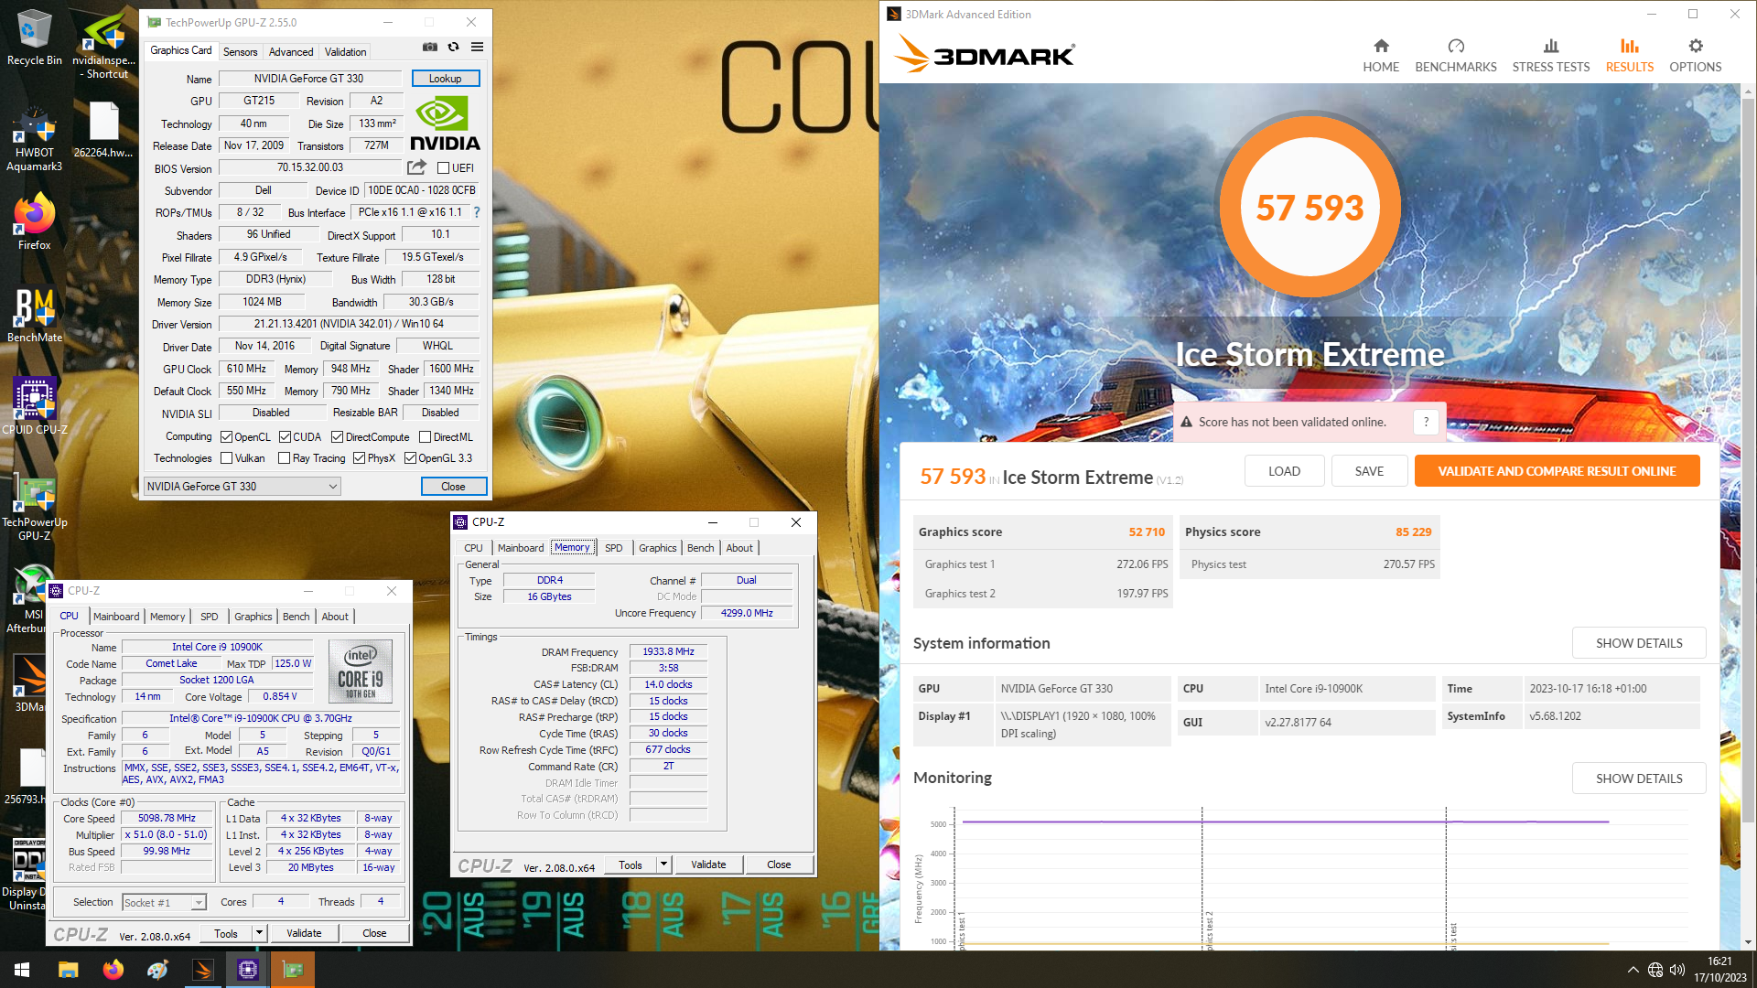
Task: Open HWBOT Aquamark3 desktop icon
Action: click(34, 139)
